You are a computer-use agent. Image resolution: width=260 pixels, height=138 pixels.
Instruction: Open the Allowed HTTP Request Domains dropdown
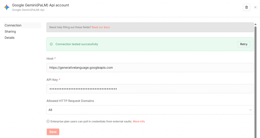tap(150, 110)
